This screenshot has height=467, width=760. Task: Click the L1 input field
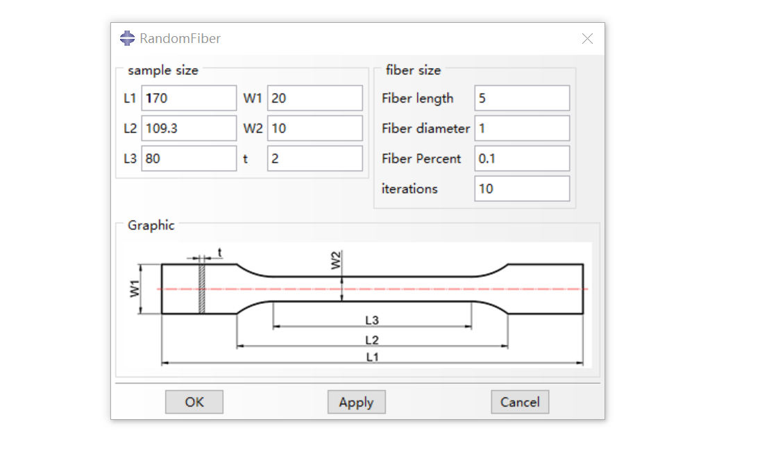[189, 99]
